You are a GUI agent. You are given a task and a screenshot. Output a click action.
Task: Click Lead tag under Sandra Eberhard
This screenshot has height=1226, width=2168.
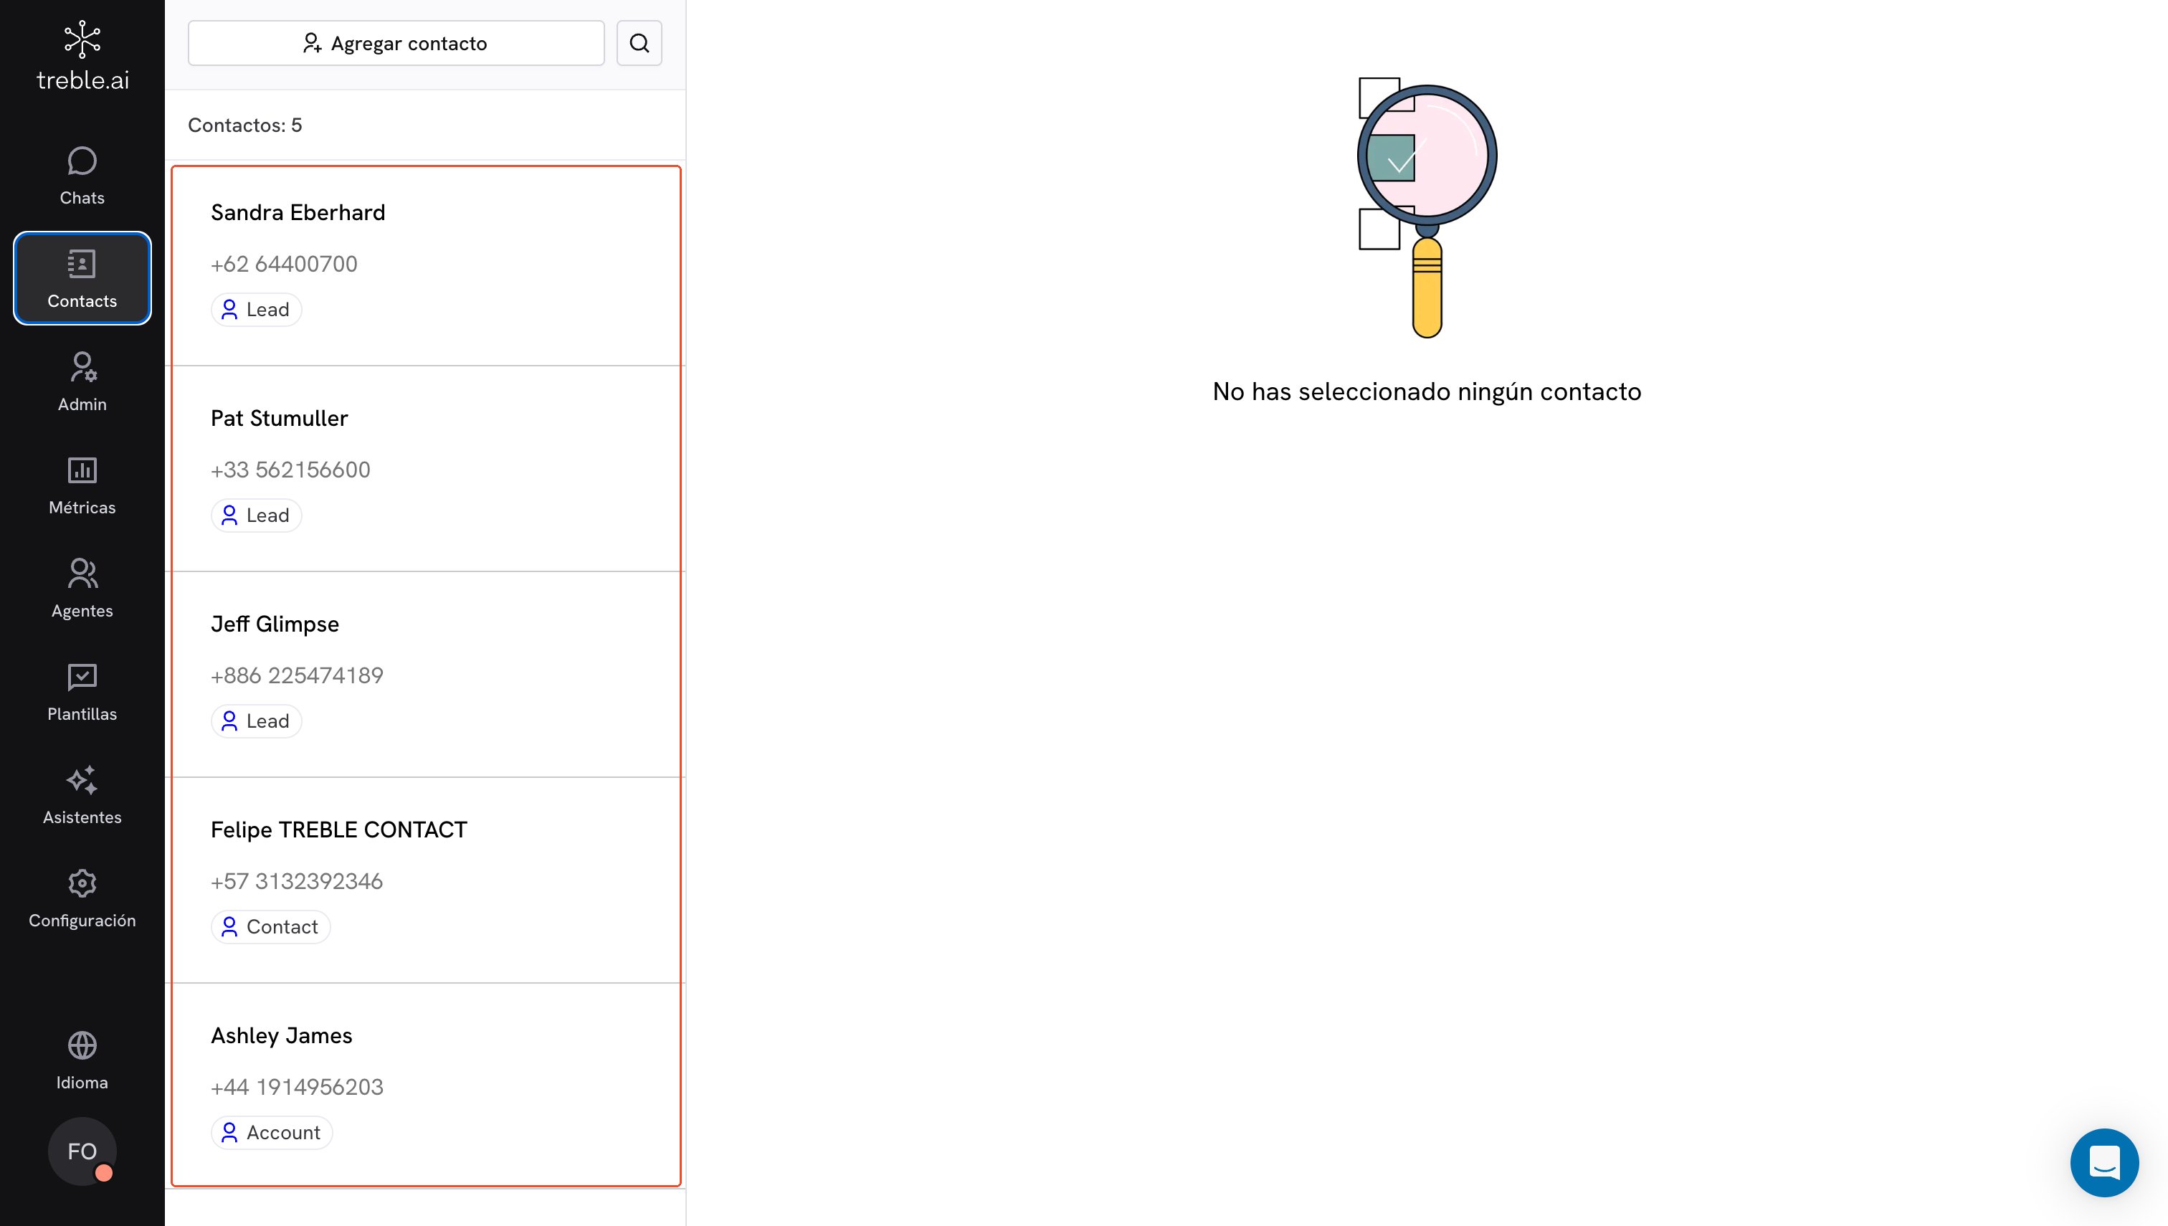pos(256,309)
